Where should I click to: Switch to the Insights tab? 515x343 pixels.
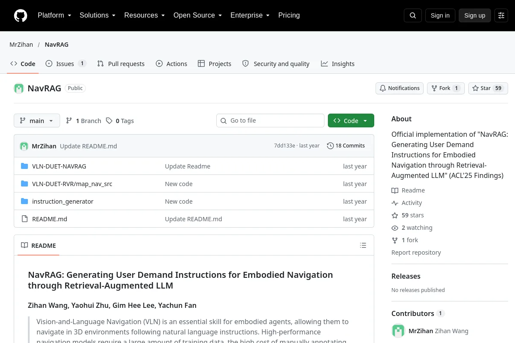pyautogui.click(x=338, y=64)
